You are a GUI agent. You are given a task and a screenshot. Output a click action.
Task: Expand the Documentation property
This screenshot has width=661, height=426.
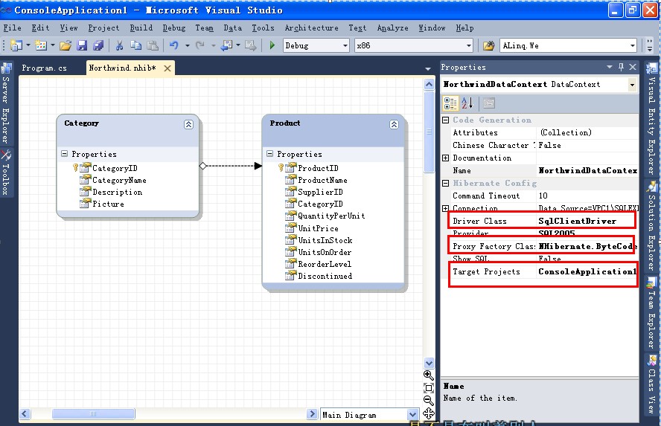tap(446, 158)
